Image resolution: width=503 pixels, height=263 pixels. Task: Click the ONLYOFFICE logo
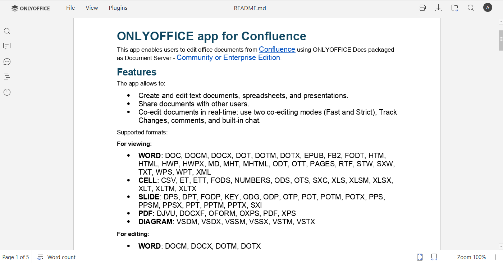tap(31, 8)
